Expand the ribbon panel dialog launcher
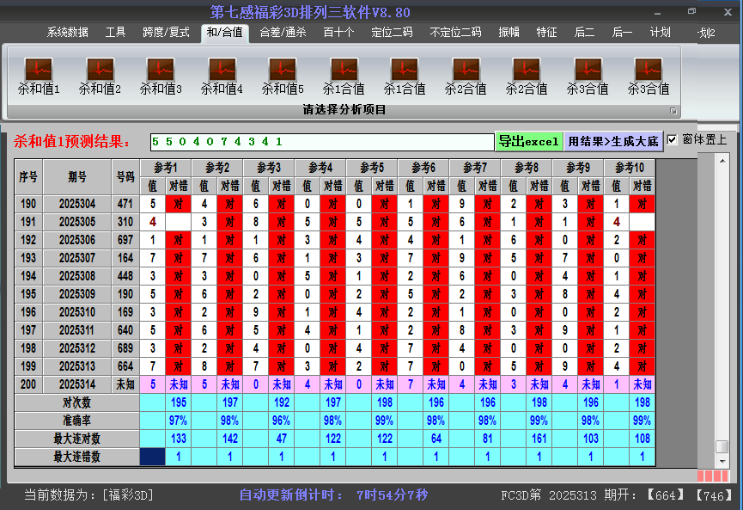 tap(673, 111)
